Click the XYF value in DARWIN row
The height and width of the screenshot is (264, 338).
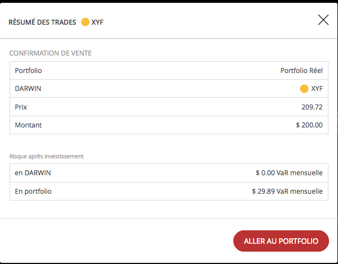tap(317, 89)
